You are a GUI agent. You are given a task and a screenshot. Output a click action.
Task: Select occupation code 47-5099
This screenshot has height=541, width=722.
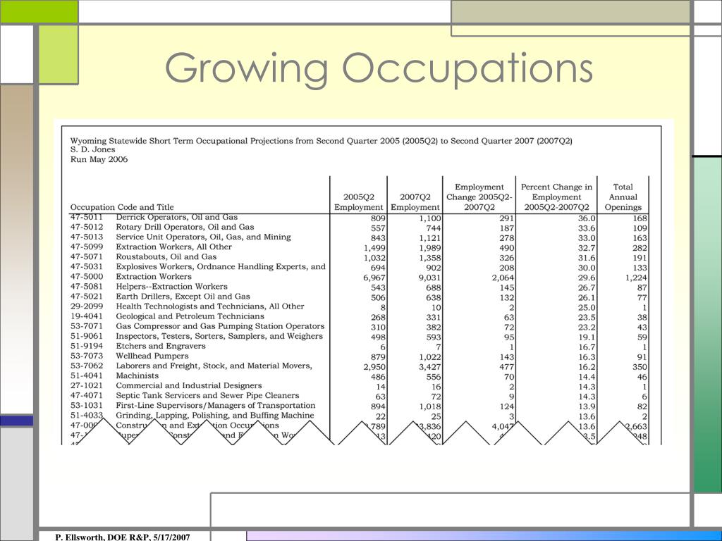point(87,247)
